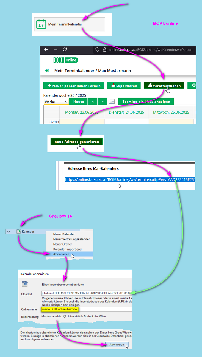Open the date picker grid icon
The image size is (202, 357).
point(112,102)
